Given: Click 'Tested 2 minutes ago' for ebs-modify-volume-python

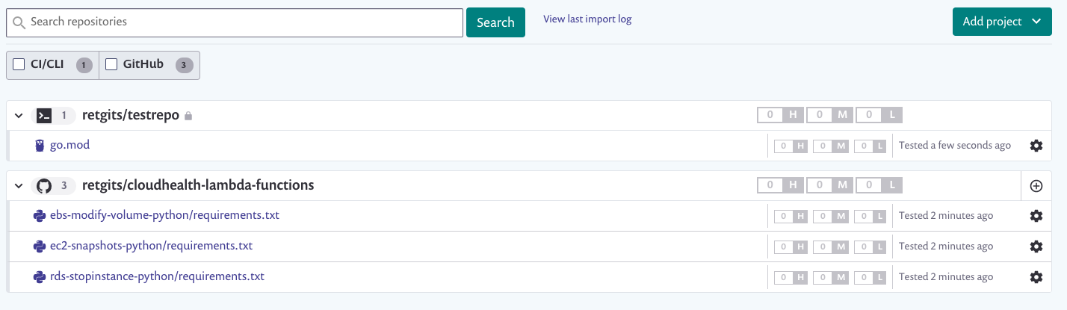Looking at the screenshot, I should point(946,215).
